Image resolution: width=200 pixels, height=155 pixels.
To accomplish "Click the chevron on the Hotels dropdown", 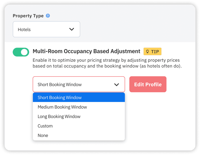I will click(71, 29).
